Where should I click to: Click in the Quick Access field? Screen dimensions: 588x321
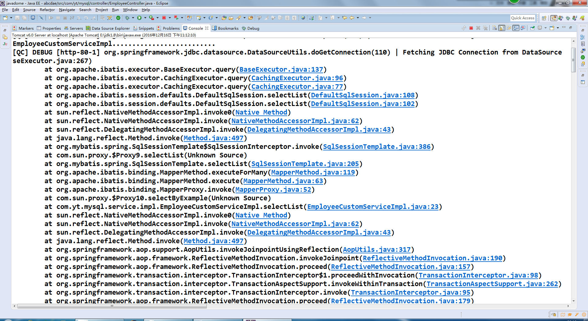[522, 18]
